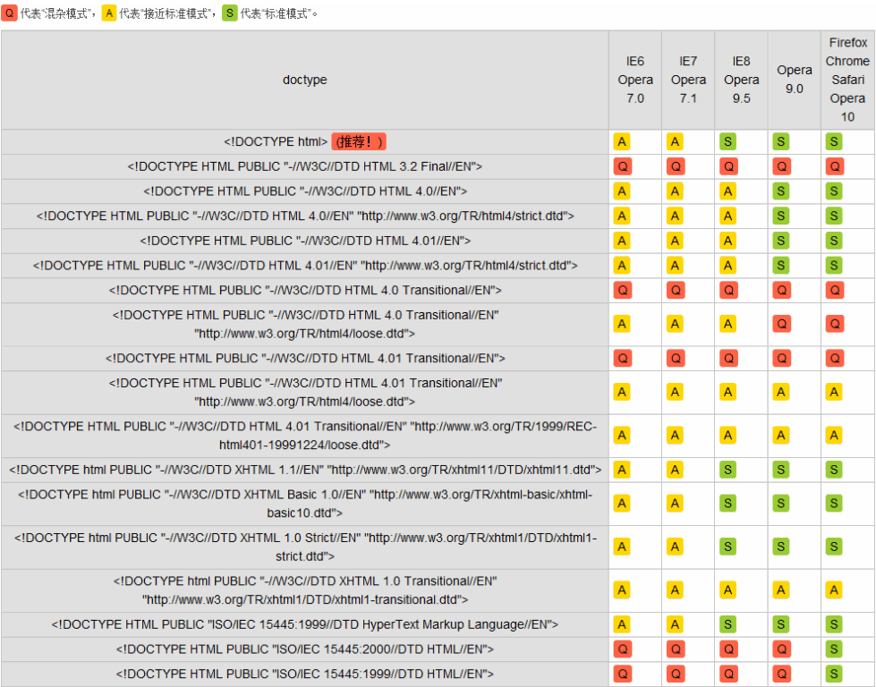Screen dimensions: 876x687
Task: Click the Firefox A badge in XHTML 1.0 Transitional row
Action: tap(834, 589)
